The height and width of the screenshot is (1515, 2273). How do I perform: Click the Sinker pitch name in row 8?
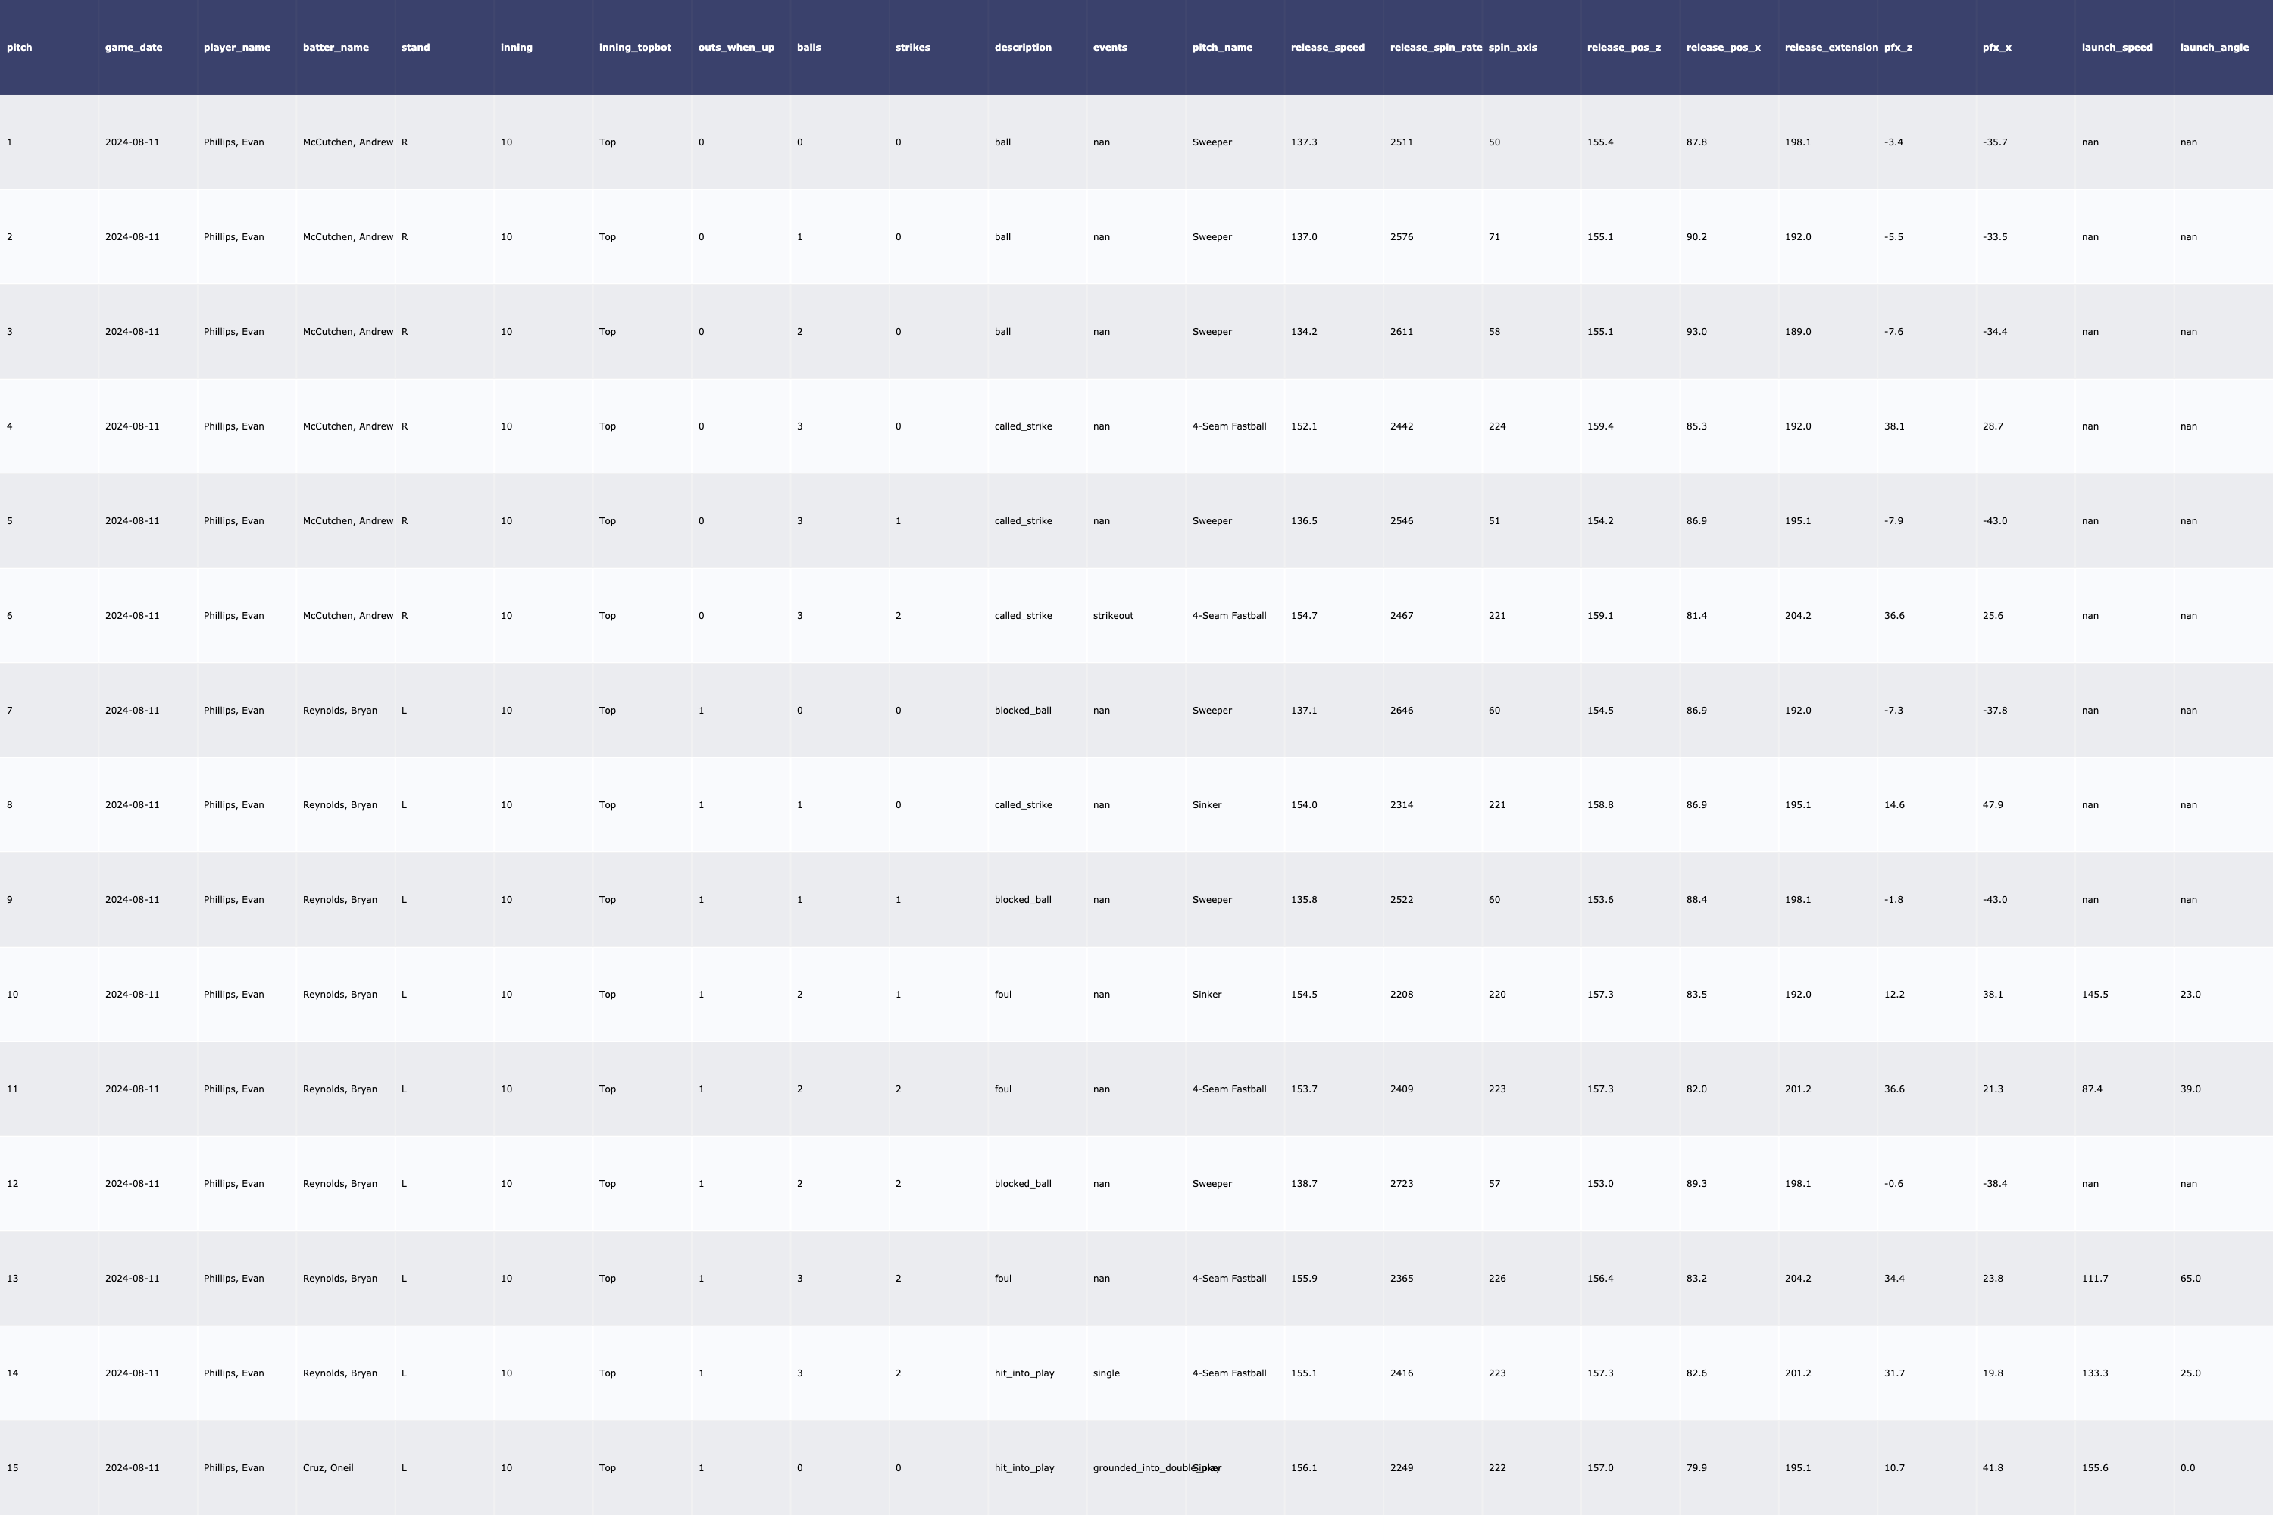[1206, 804]
